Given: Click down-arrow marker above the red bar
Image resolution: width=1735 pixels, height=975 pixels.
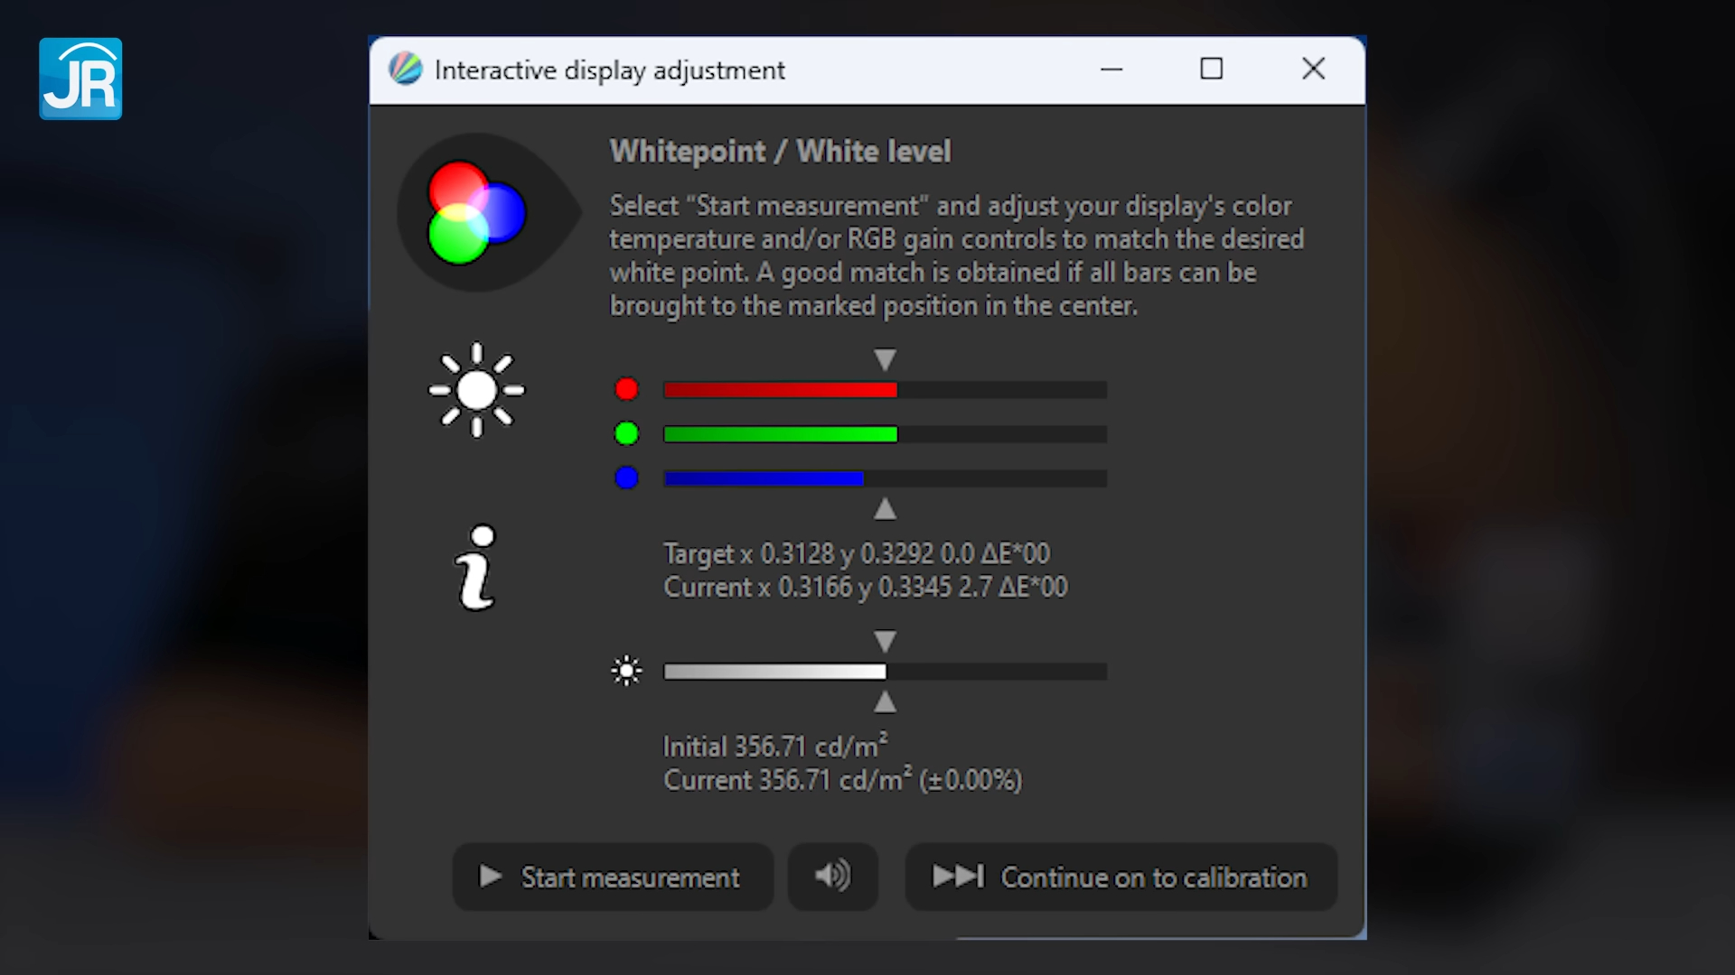Looking at the screenshot, I should [885, 360].
